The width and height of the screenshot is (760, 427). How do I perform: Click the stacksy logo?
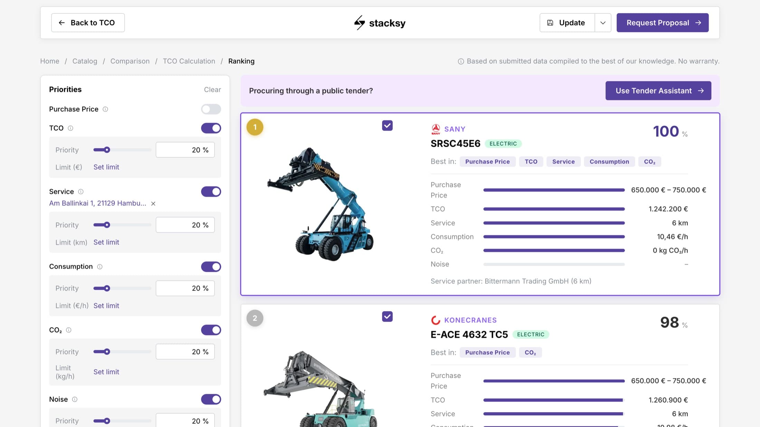pos(380,23)
